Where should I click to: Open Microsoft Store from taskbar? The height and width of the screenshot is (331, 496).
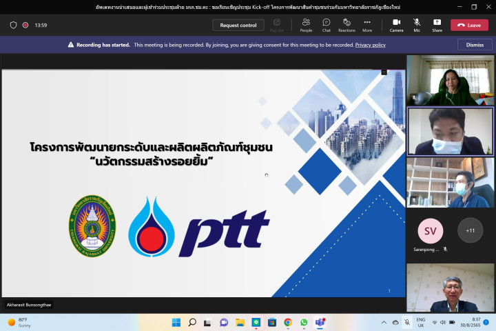271,323
